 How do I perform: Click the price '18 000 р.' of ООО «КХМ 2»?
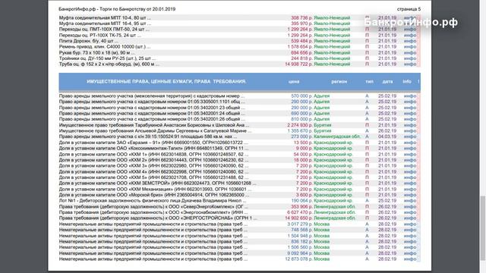coord(303,160)
